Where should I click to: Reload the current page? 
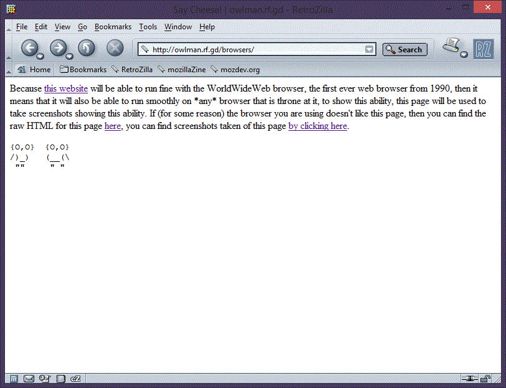(x=86, y=48)
